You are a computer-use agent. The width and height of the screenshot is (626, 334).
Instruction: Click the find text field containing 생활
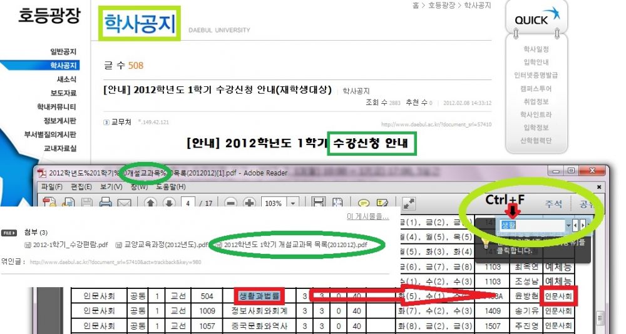(532, 225)
